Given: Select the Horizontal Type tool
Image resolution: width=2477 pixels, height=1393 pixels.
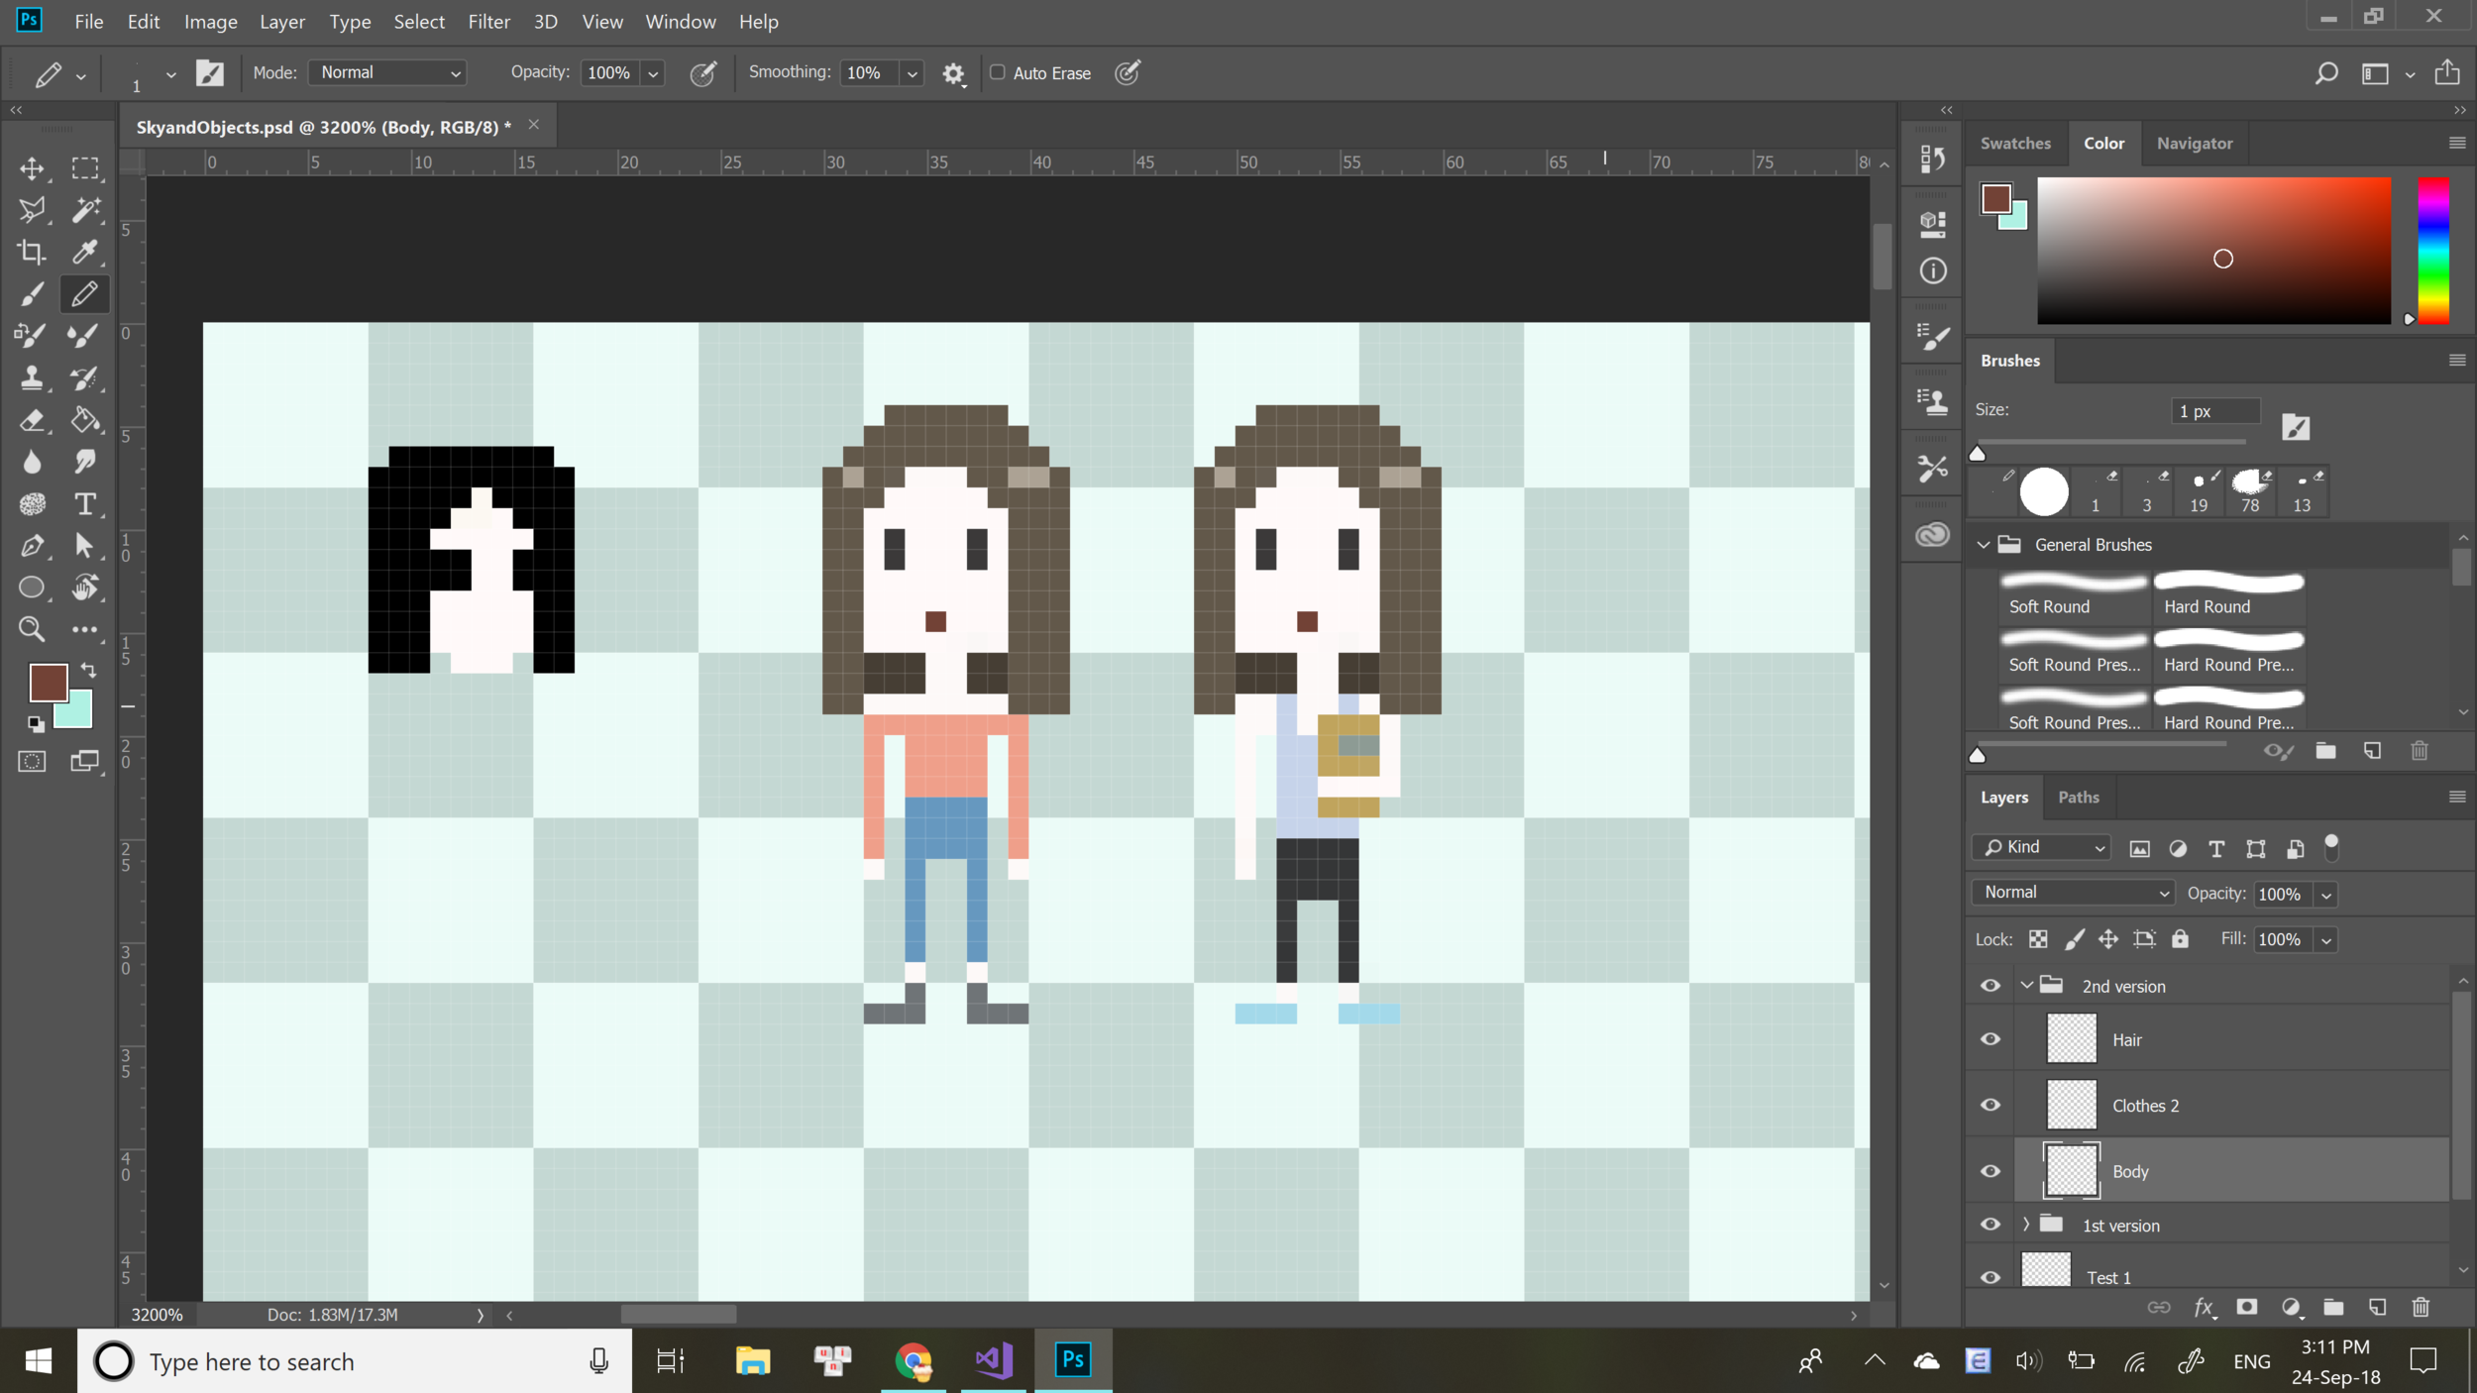Looking at the screenshot, I should click(x=85, y=504).
